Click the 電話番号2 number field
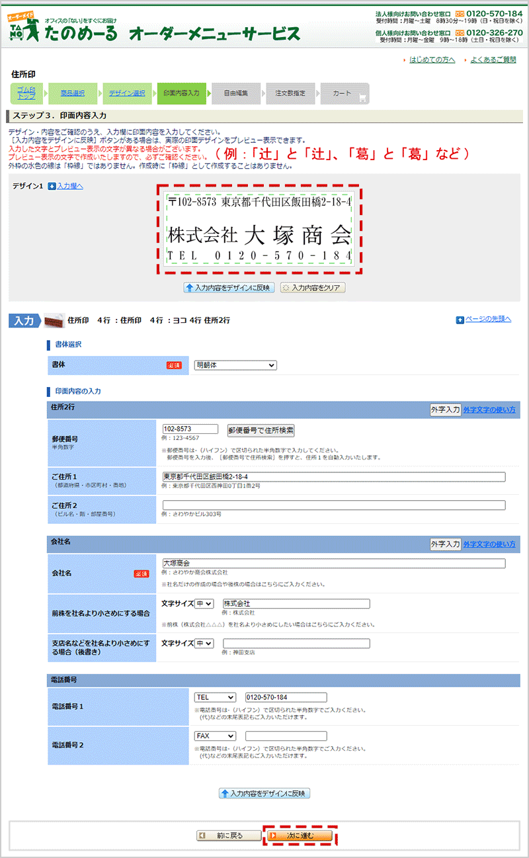 [x=286, y=736]
